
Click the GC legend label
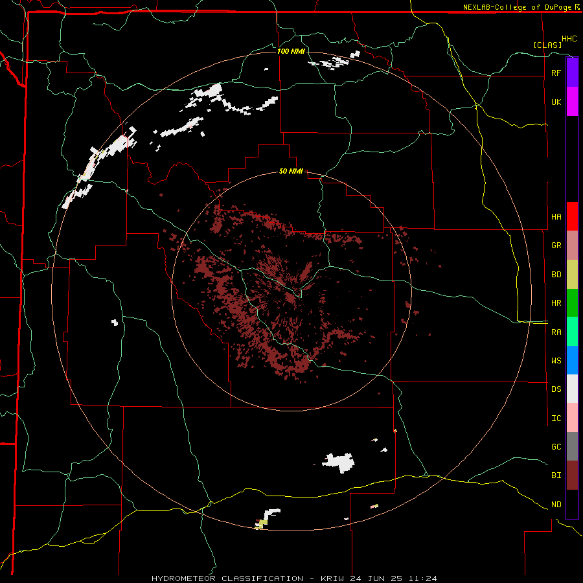click(556, 446)
